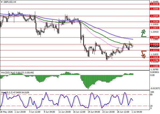Click the 1 Jun 20:00 time label
160x114 pixels.
[20, 112]
